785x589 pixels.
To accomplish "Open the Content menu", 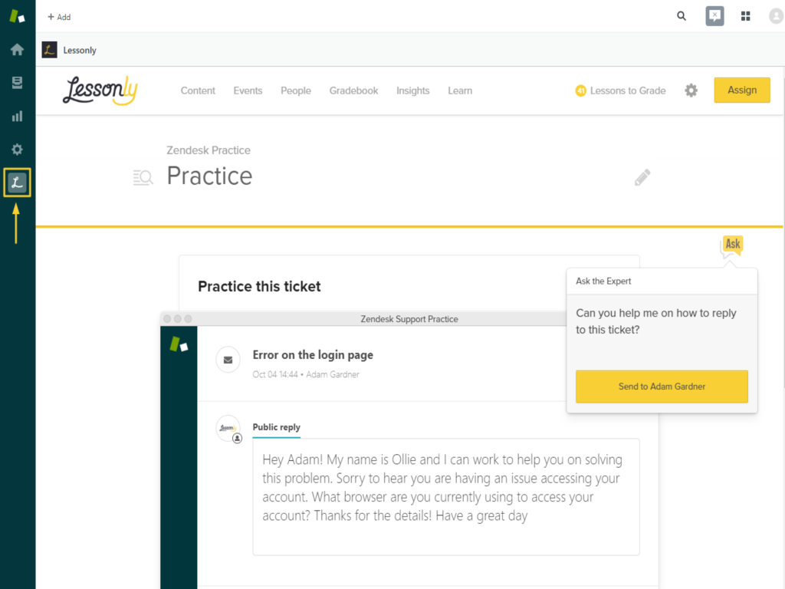I will (x=198, y=90).
